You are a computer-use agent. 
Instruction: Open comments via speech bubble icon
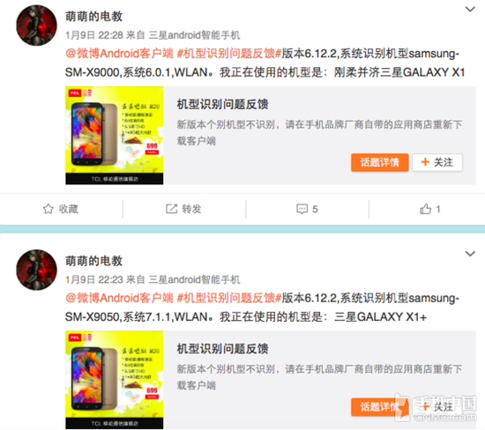point(302,209)
